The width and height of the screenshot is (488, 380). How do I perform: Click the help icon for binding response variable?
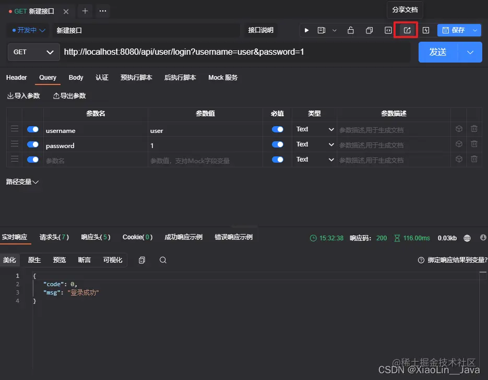[421, 260]
